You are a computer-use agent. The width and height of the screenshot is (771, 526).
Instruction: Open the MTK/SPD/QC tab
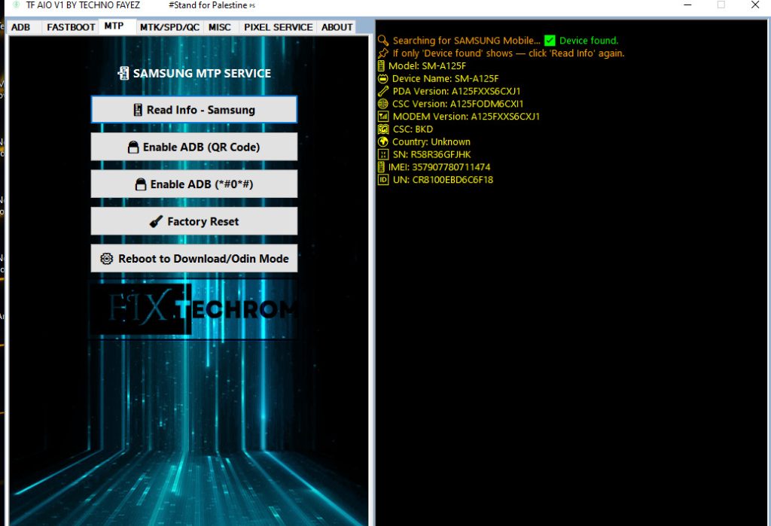pyautogui.click(x=169, y=27)
